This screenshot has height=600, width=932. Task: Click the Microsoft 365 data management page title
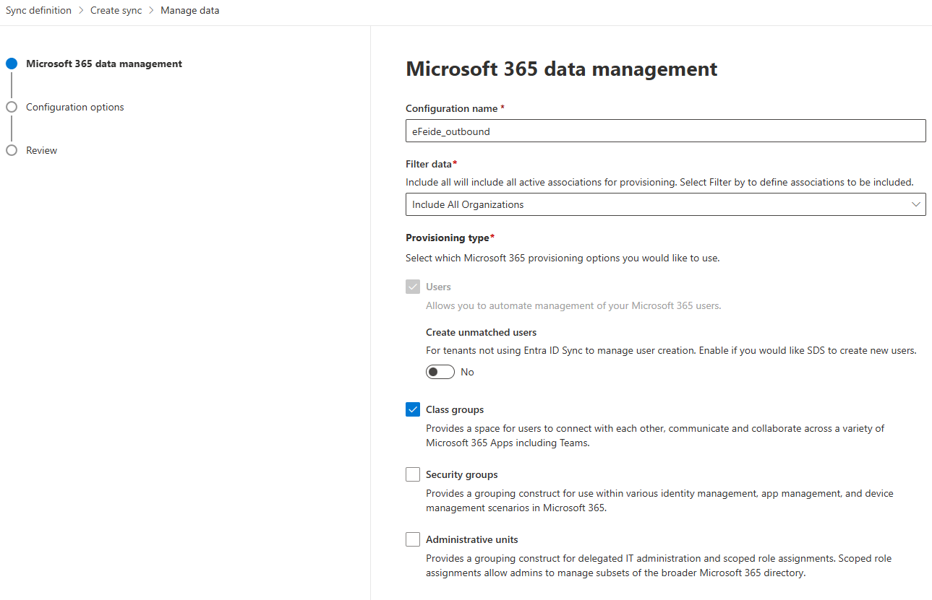562,69
